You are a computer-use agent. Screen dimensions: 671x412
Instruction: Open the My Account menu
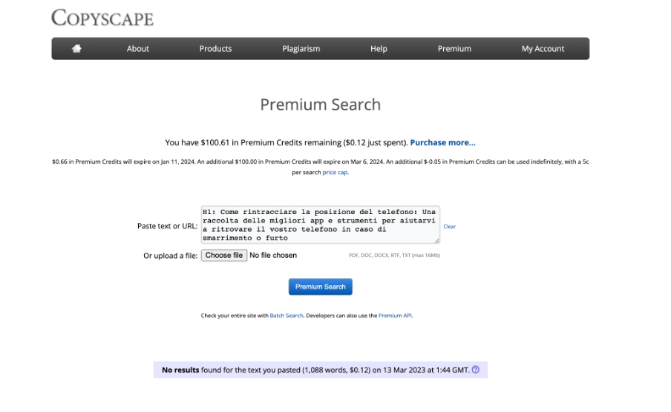543,49
